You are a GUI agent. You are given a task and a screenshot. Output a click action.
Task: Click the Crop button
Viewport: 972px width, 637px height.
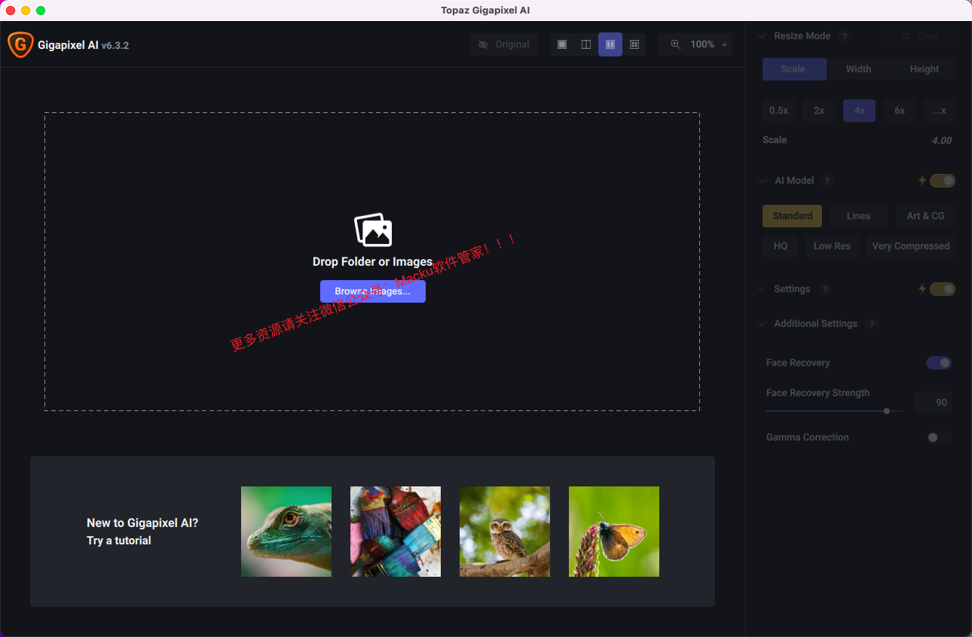tap(920, 36)
